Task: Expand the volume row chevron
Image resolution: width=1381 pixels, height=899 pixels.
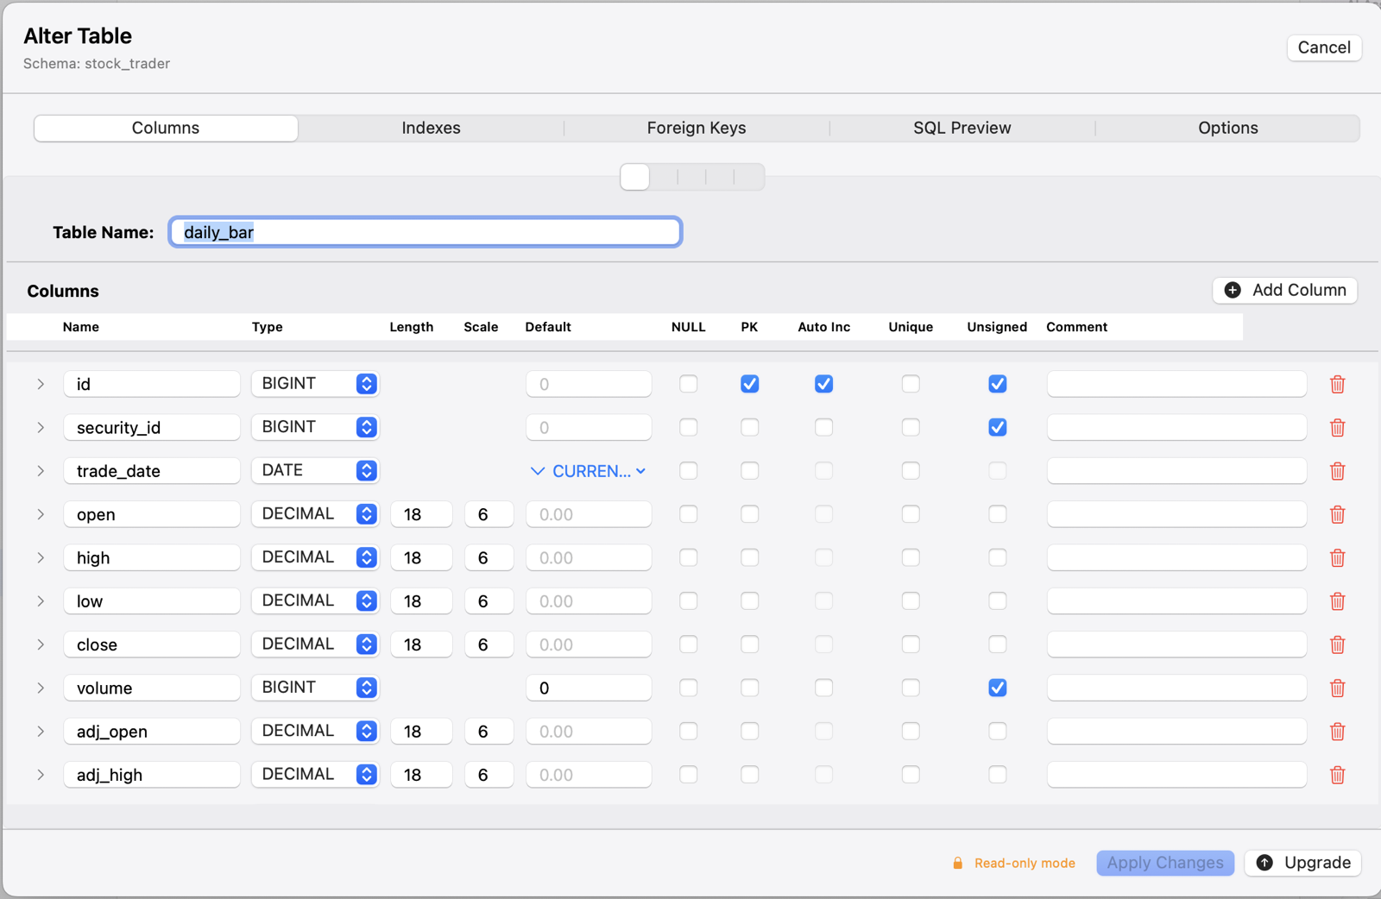Action: pyautogui.click(x=41, y=688)
